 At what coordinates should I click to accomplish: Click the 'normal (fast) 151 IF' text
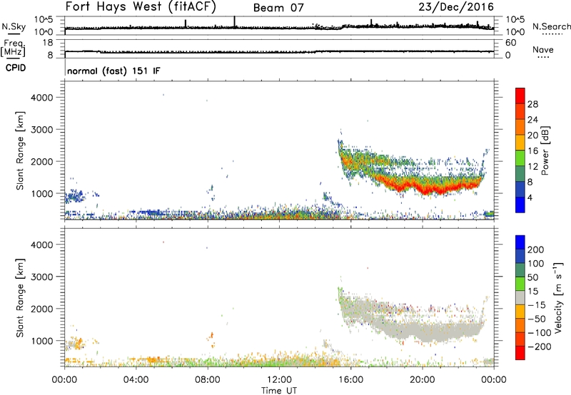click(113, 71)
